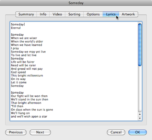Click the Next button
Image resolution: width=152 pixels, height=140 pixels.
click(40, 132)
